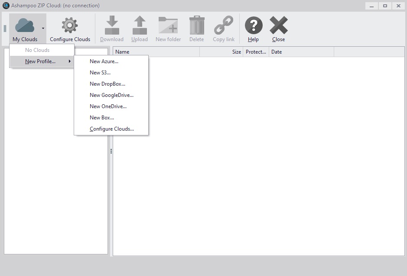The width and height of the screenshot is (407, 276).
Task: Choose New GoogleDrive... menu entry
Action: tap(111, 95)
